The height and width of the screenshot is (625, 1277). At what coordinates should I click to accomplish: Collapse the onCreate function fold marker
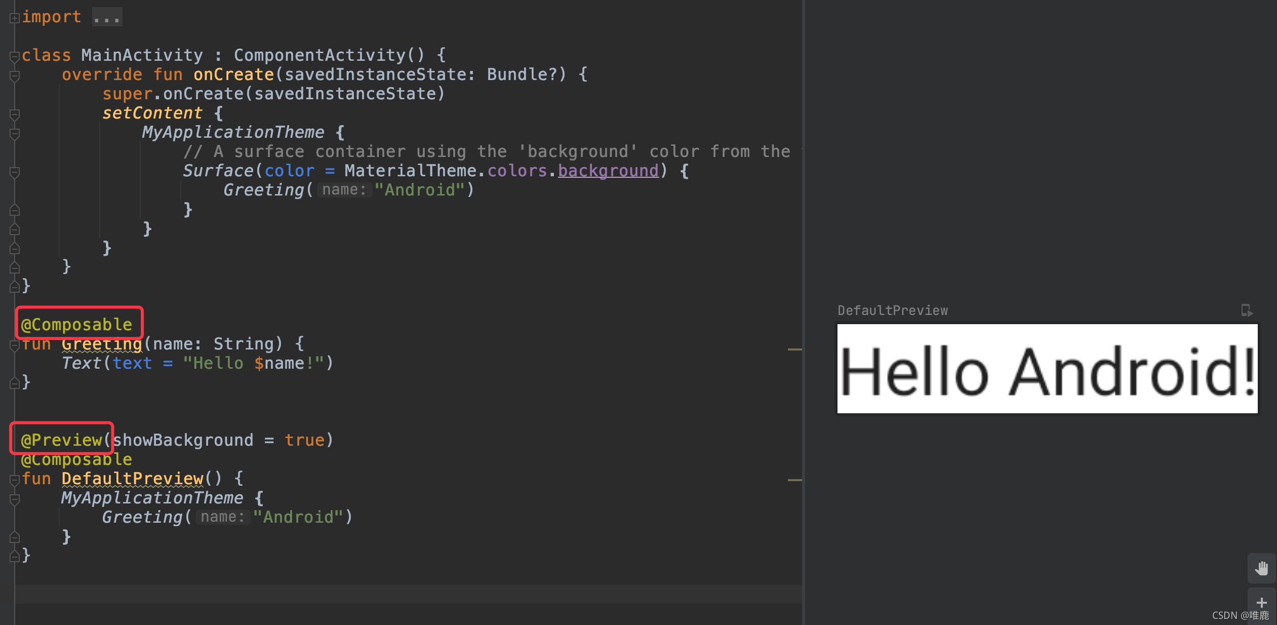[x=15, y=76]
